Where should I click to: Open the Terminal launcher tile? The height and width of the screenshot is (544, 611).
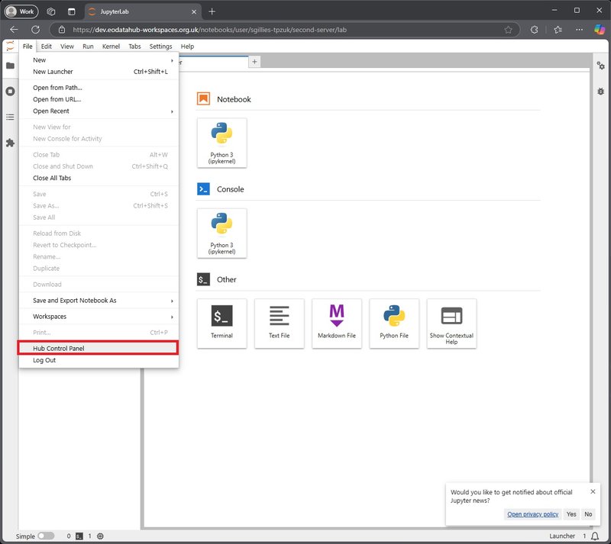point(221,323)
